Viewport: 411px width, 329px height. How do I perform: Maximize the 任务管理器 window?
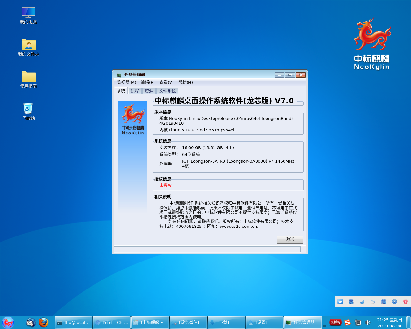(x=290, y=75)
